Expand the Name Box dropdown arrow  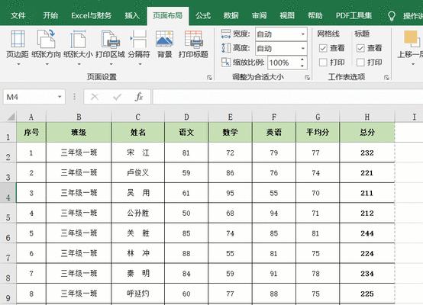[60, 97]
